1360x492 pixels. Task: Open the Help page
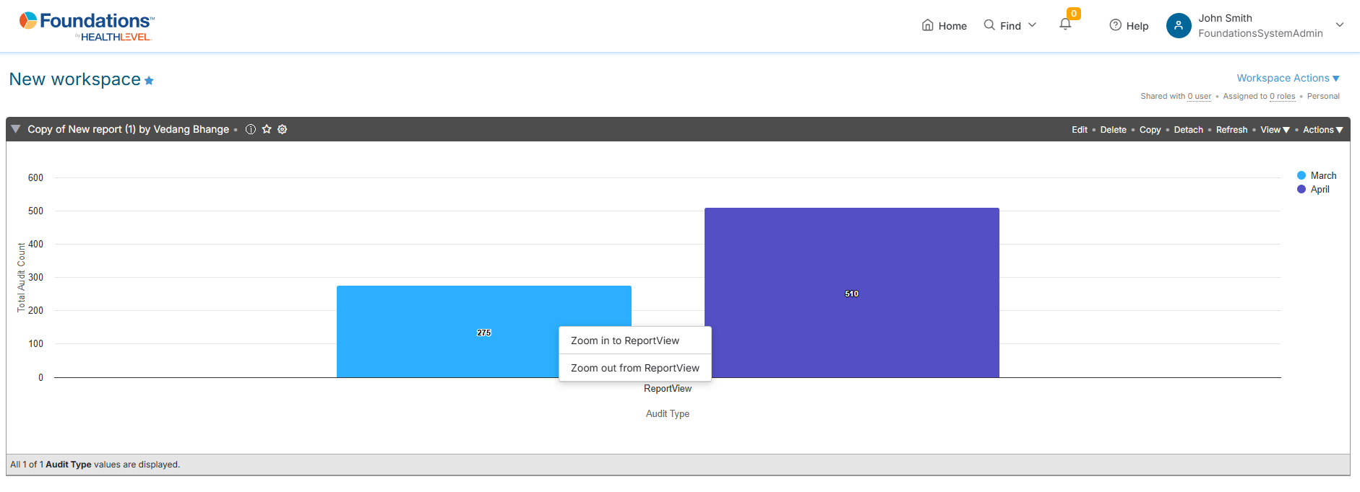click(x=1129, y=26)
